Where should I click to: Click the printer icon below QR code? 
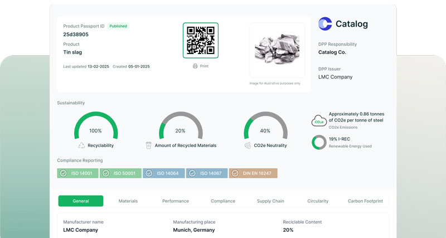[195, 66]
